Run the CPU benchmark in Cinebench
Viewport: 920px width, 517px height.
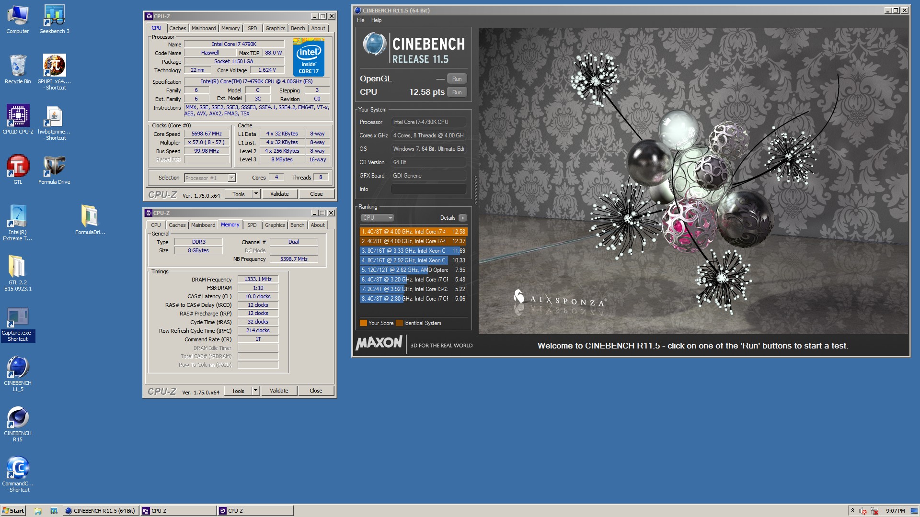click(x=457, y=92)
